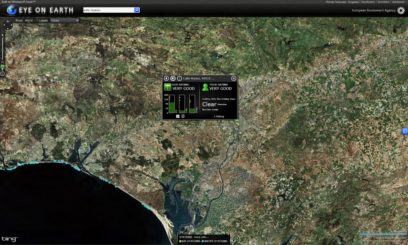Viewport: 408px width, 245px height.
Task: Click the NO2 level bar chart
Action: 182,104
